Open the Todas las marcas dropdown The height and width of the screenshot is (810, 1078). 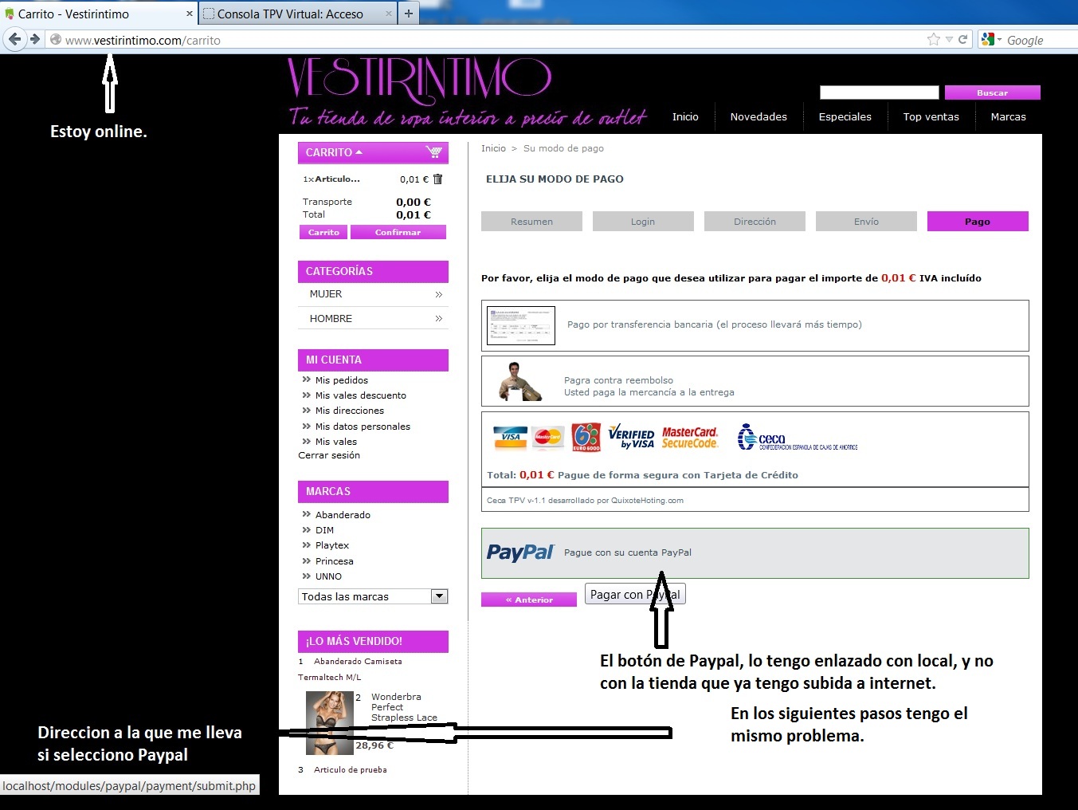tap(373, 596)
